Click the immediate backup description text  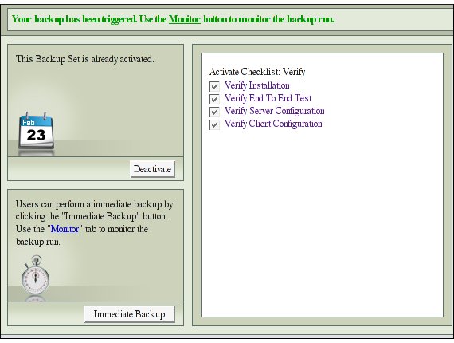point(95,223)
